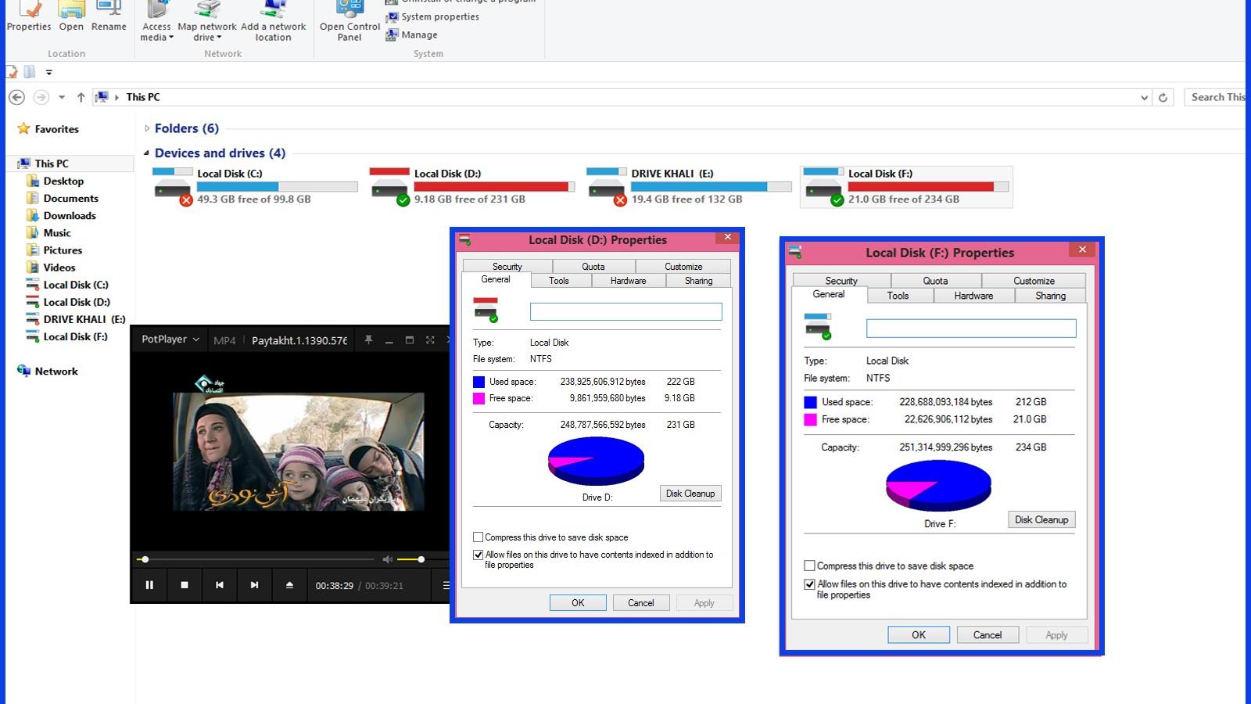Click the eject/open file button in PotPlayer
The image size is (1251, 704).
pyautogui.click(x=289, y=585)
